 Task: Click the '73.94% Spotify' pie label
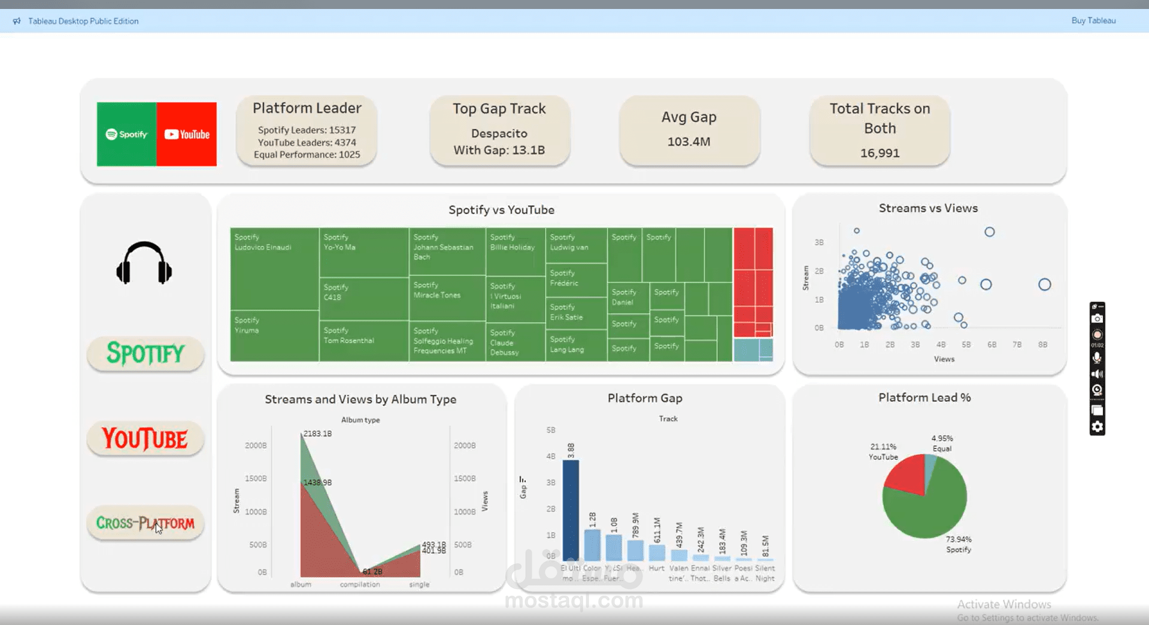click(x=959, y=544)
